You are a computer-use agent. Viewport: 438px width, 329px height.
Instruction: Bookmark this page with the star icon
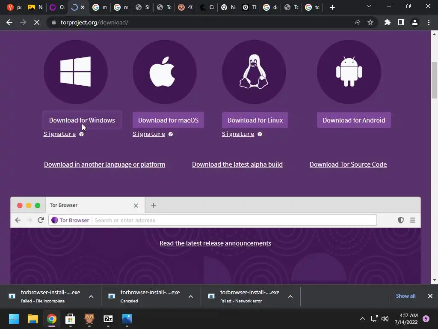(x=370, y=22)
